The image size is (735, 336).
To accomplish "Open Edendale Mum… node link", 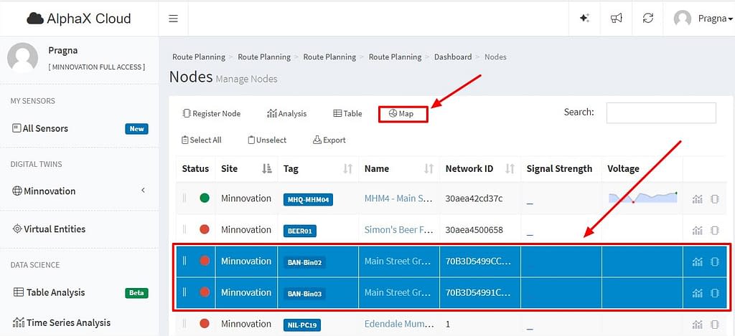I will 398,324.
